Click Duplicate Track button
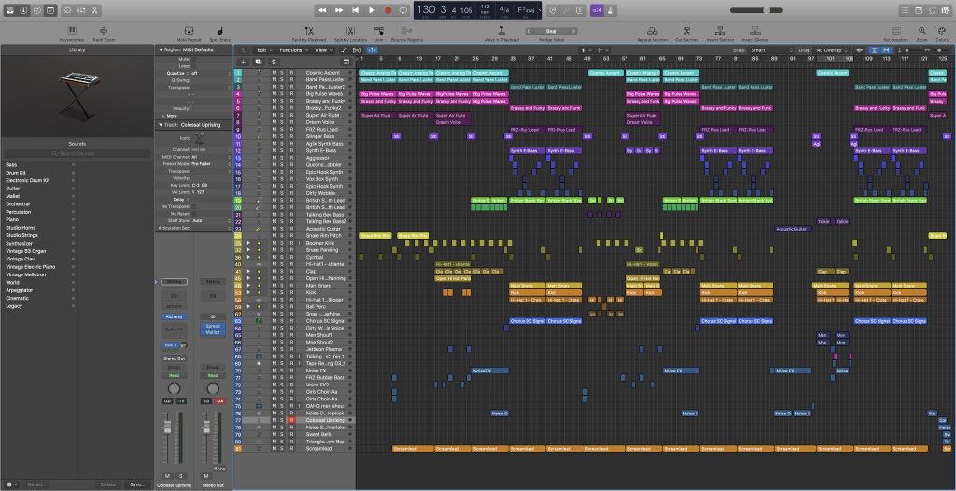This screenshot has width=956, height=491. coord(259,62)
